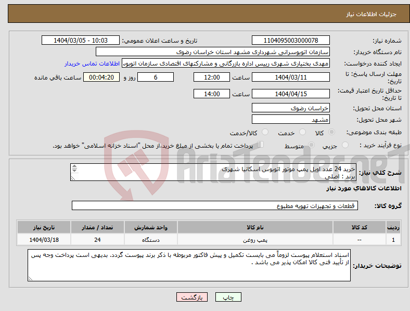
Task: Select the متوسط purchase type radio
Action: [312, 145]
